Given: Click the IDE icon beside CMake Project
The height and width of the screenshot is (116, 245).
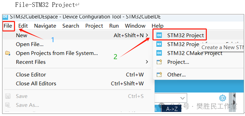Looking at the screenshot, I should click(159, 53).
